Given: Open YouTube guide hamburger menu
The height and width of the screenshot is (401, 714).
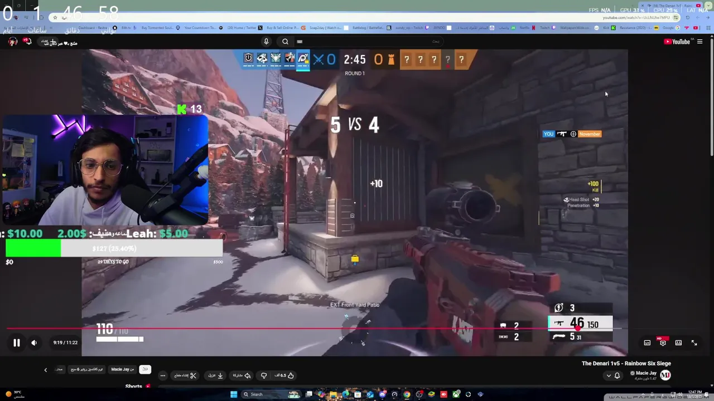Looking at the screenshot, I should click(x=699, y=42).
